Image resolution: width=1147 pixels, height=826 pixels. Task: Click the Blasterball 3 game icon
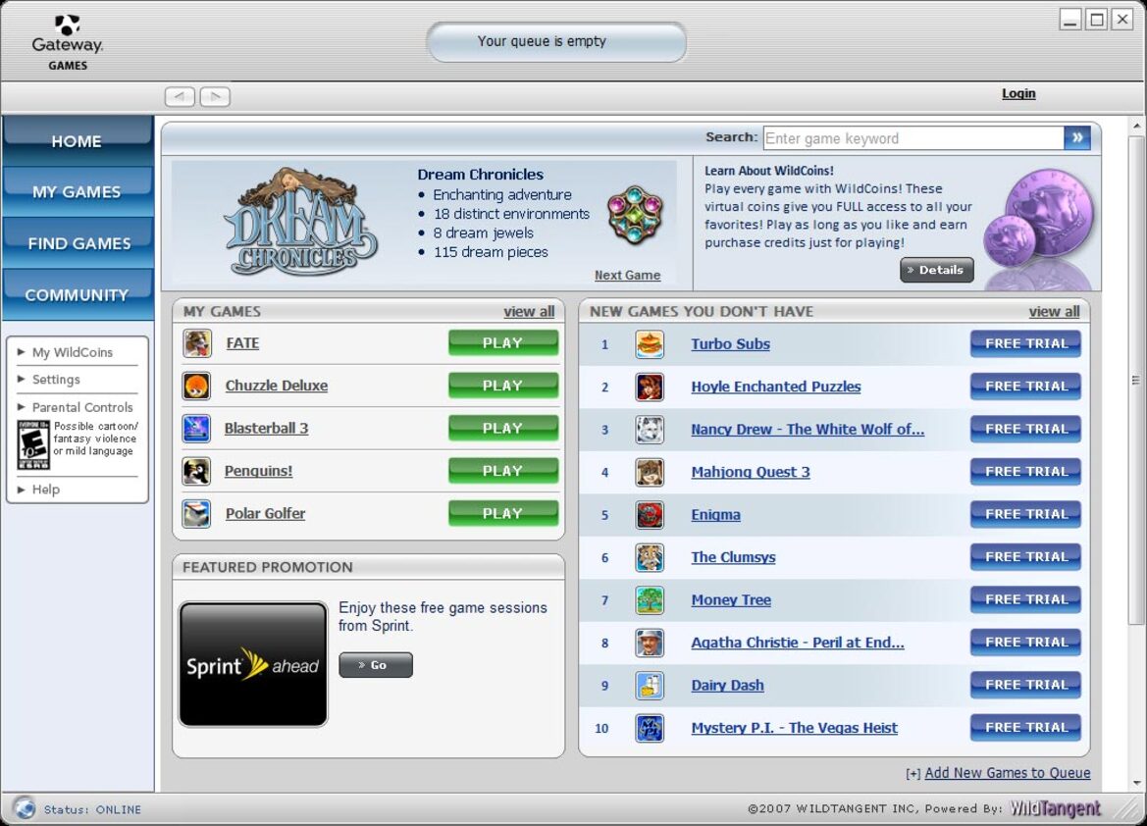(x=196, y=428)
